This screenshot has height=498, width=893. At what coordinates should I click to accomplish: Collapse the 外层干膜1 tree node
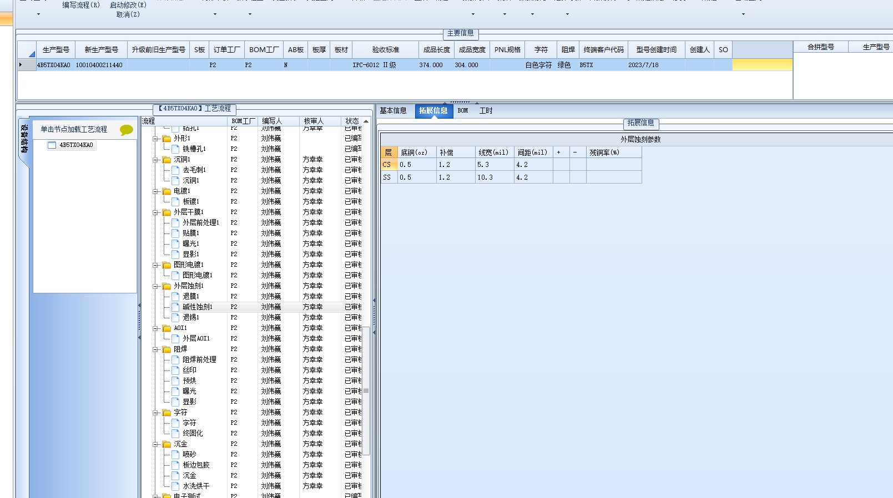point(156,212)
